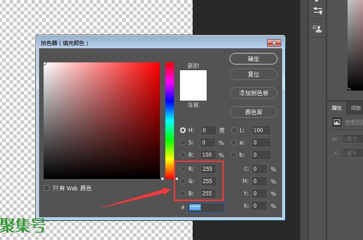Enable 只有 Web 颜色 checkbox
The width and height of the screenshot is (363, 240).
click(46, 188)
